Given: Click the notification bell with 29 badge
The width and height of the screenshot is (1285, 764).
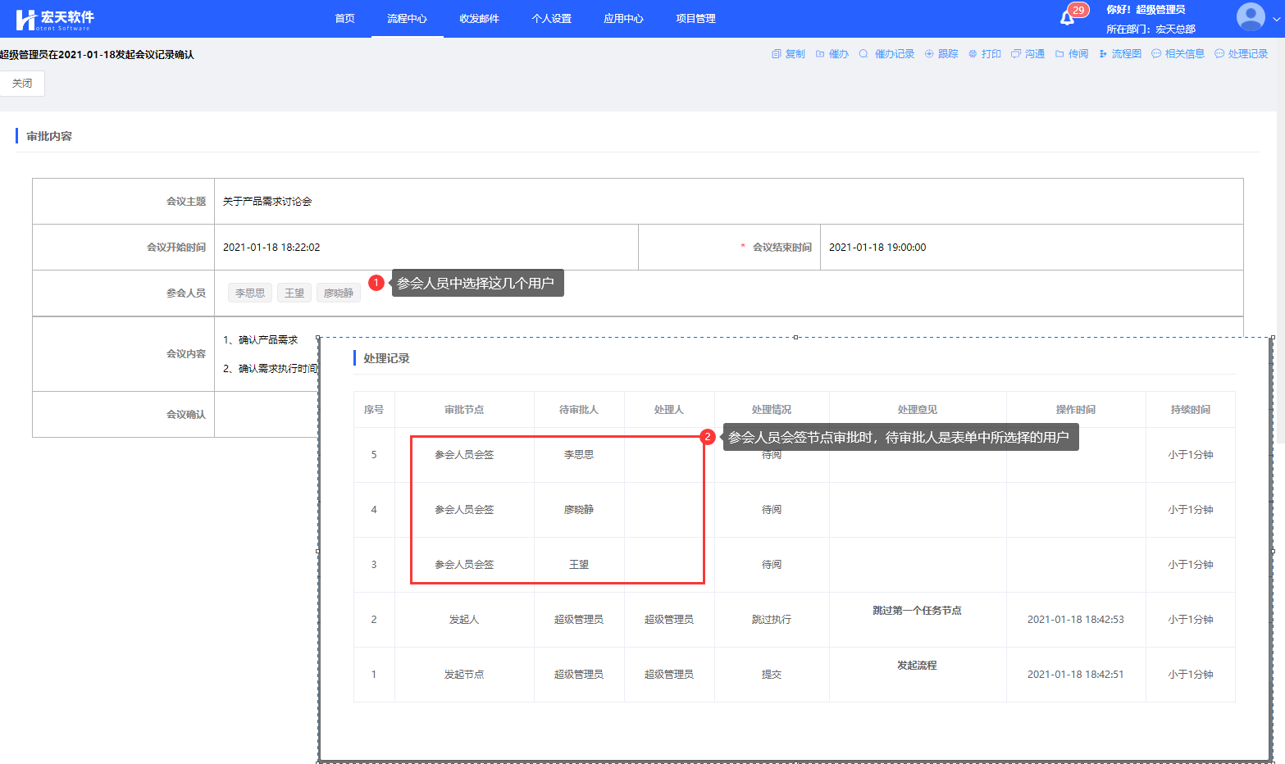Looking at the screenshot, I should (1068, 18).
